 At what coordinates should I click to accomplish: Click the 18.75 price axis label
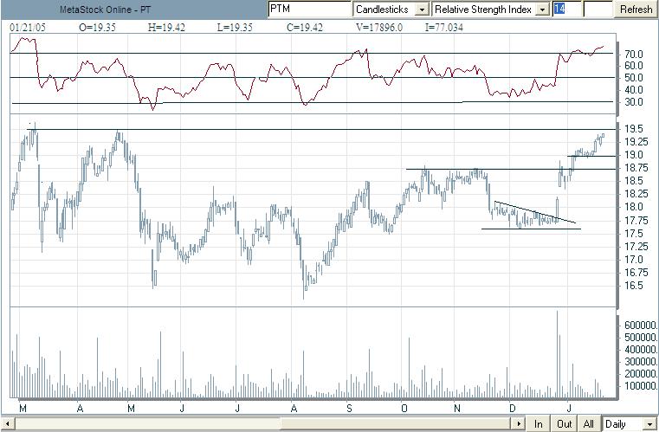point(636,168)
